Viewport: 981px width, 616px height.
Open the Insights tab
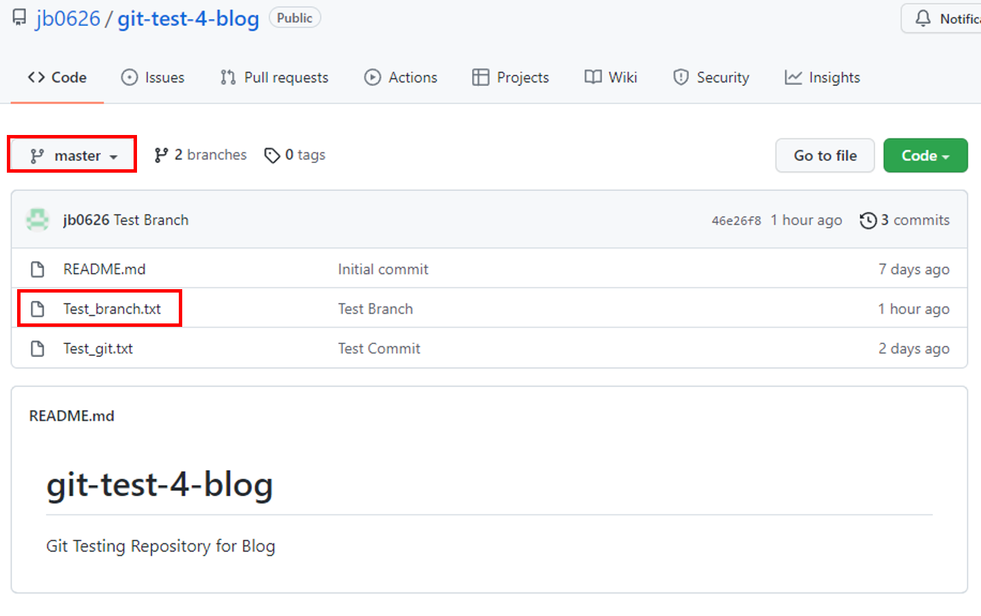(x=822, y=77)
